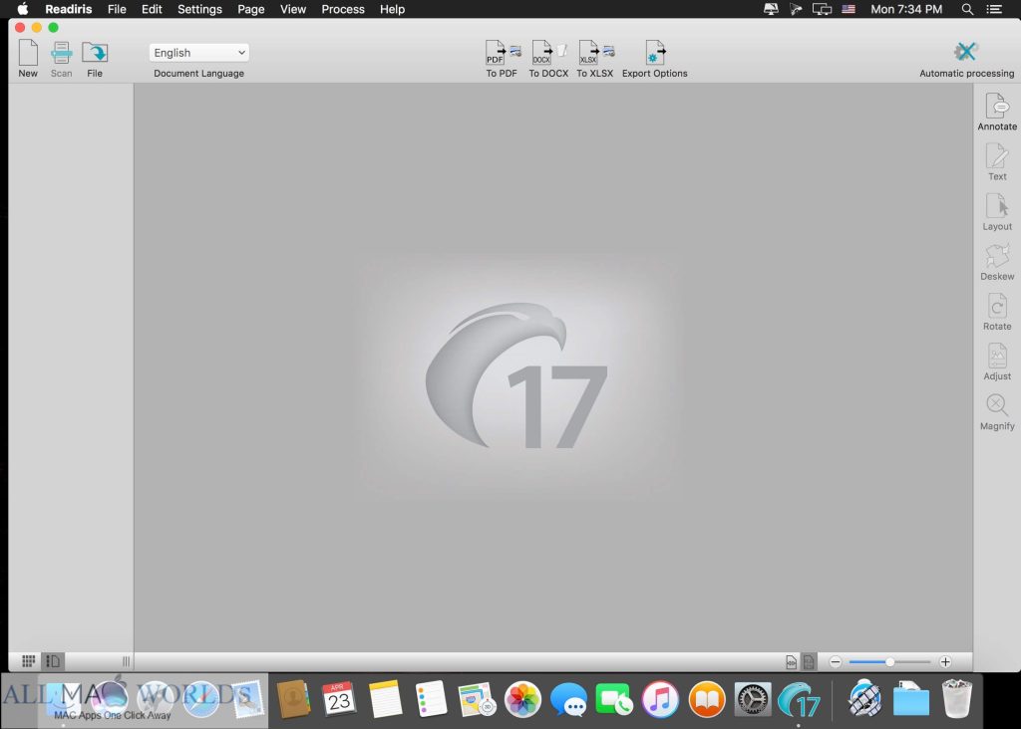
Task: Open Document Language dropdown
Action: 198,53
